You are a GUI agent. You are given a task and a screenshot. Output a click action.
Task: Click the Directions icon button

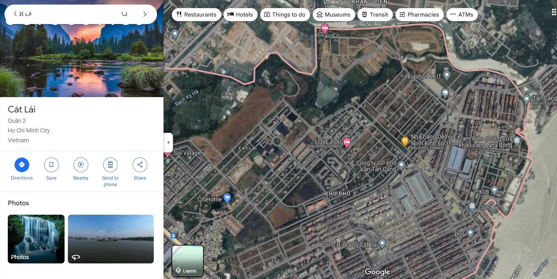pos(22,165)
